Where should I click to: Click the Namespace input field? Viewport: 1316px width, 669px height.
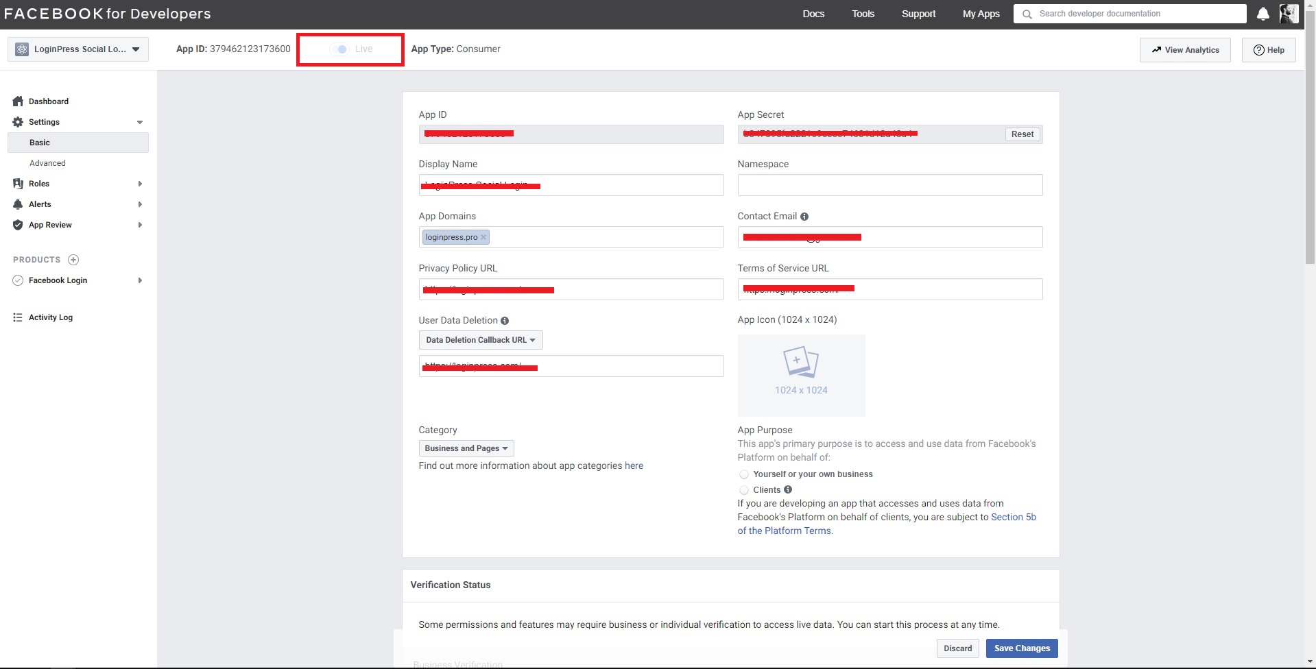pos(890,185)
